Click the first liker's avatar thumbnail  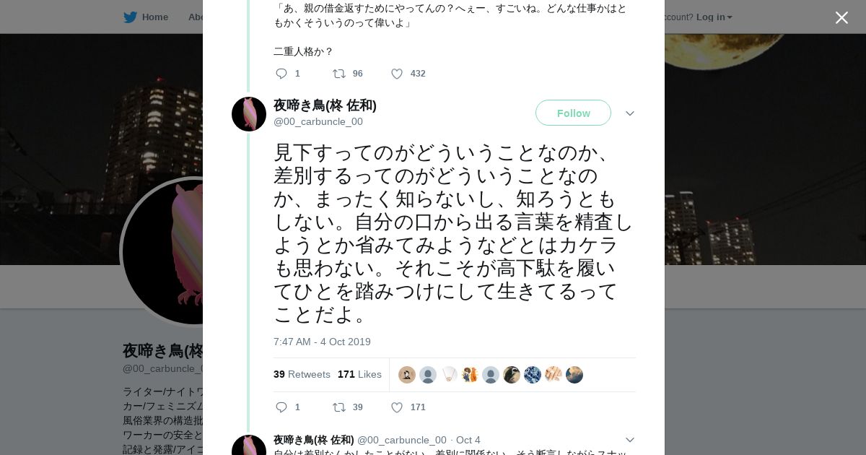pyautogui.click(x=407, y=375)
